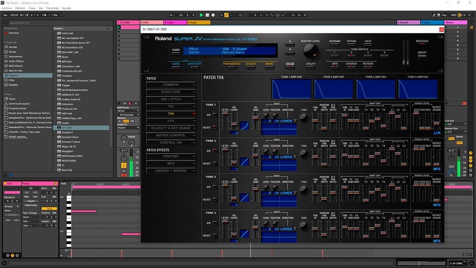Click the Tap tempo button
This screenshot has width=476, height=268.
(5, 15)
